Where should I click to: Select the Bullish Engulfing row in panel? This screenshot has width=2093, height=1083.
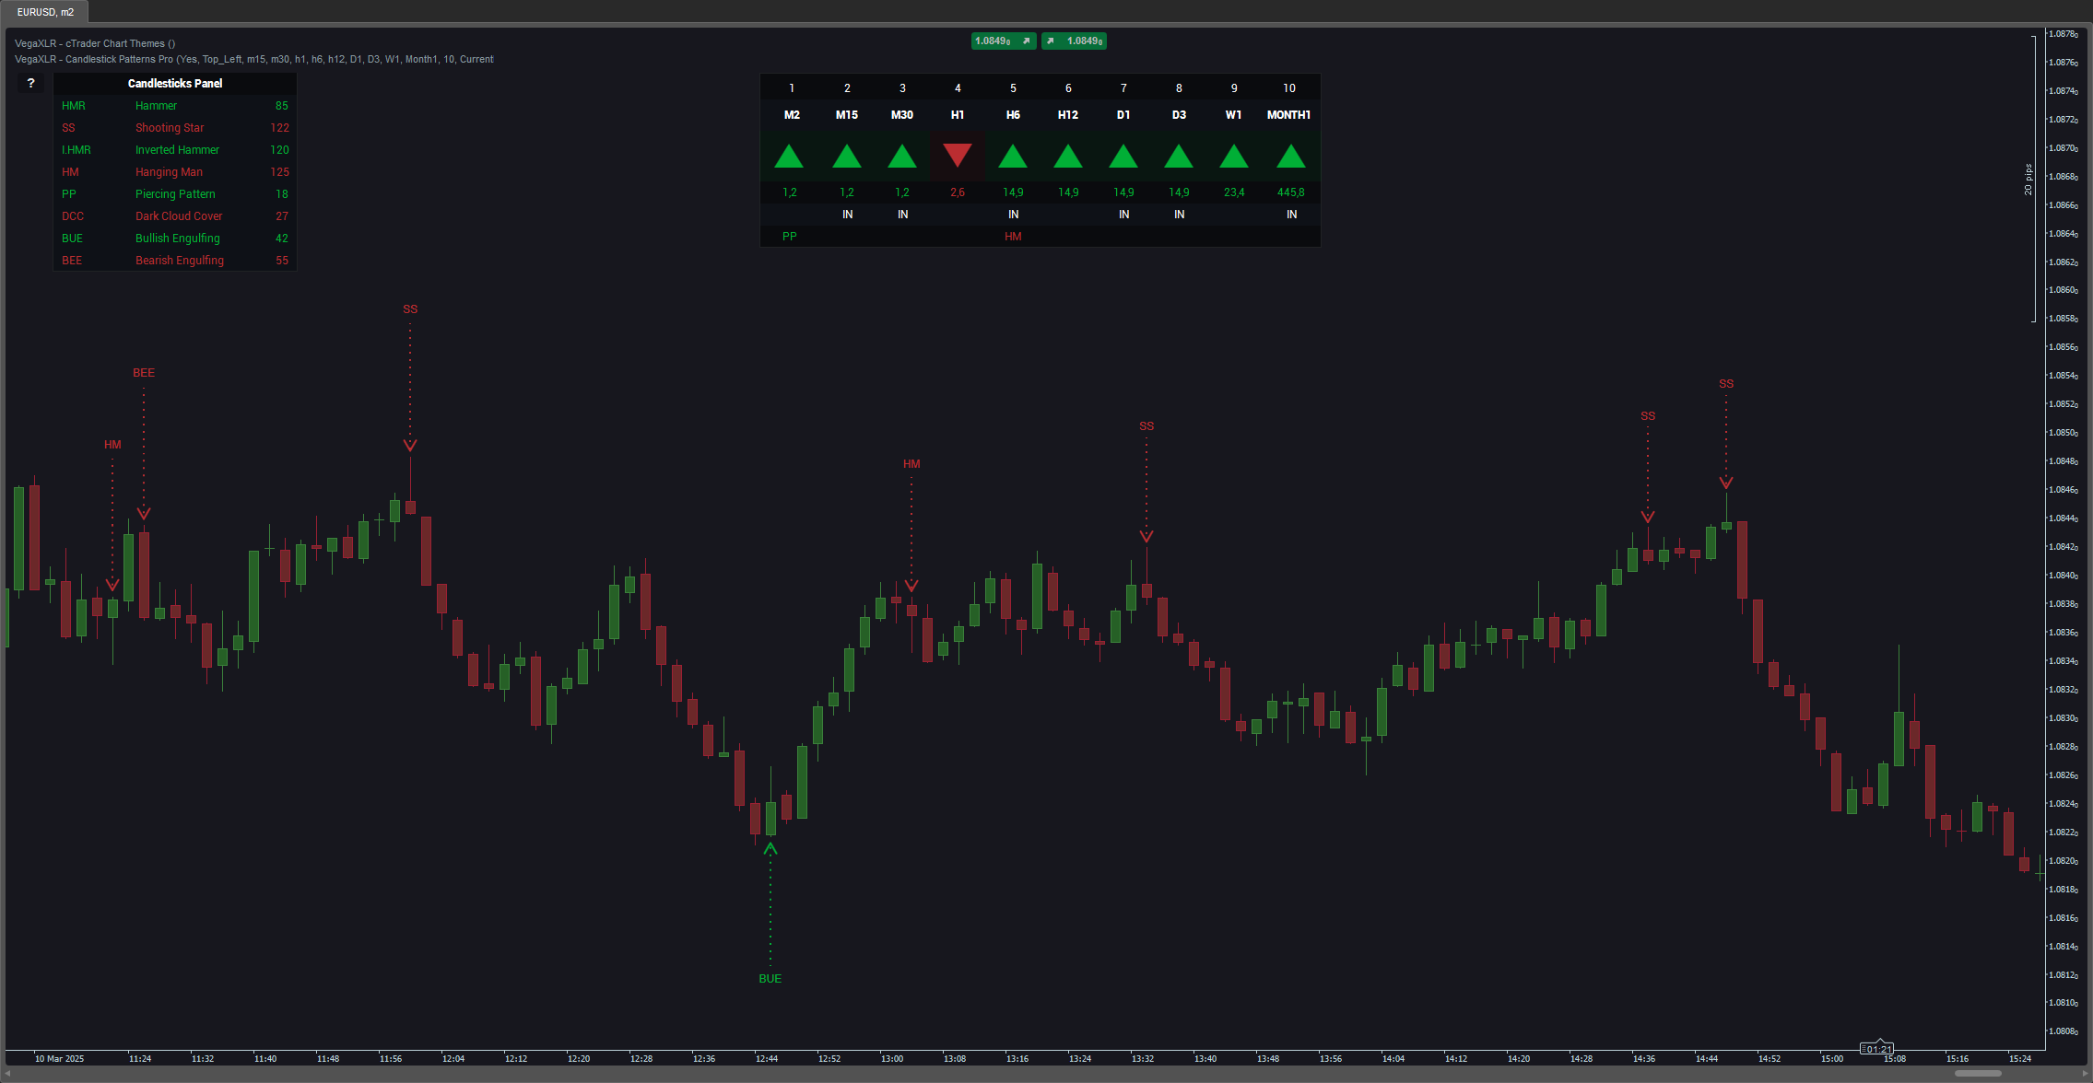pyautogui.click(x=175, y=239)
